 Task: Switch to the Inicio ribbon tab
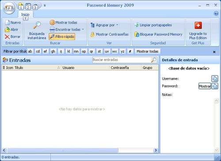(x=25, y=14)
